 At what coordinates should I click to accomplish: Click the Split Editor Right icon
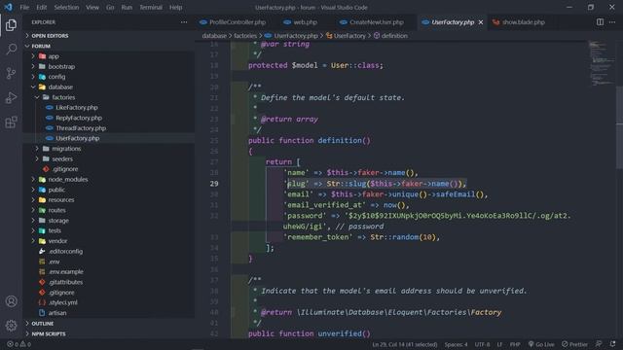point(600,22)
